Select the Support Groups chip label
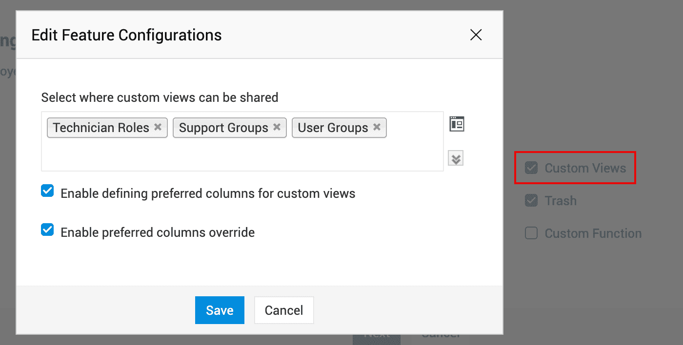The width and height of the screenshot is (683, 345). pyautogui.click(x=223, y=128)
